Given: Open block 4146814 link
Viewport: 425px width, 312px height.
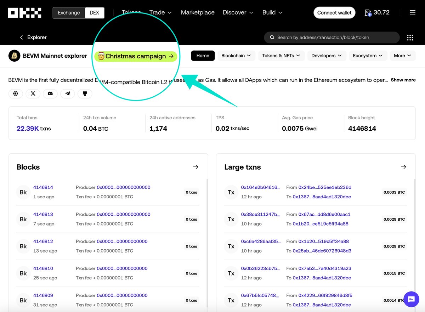Looking at the screenshot, I should pos(43,187).
